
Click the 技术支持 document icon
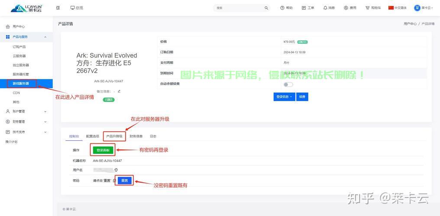pos(8,132)
